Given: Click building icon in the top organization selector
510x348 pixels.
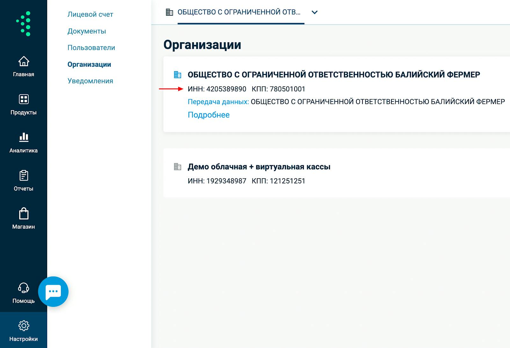Looking at the screenshot, I should pos(170,12).
